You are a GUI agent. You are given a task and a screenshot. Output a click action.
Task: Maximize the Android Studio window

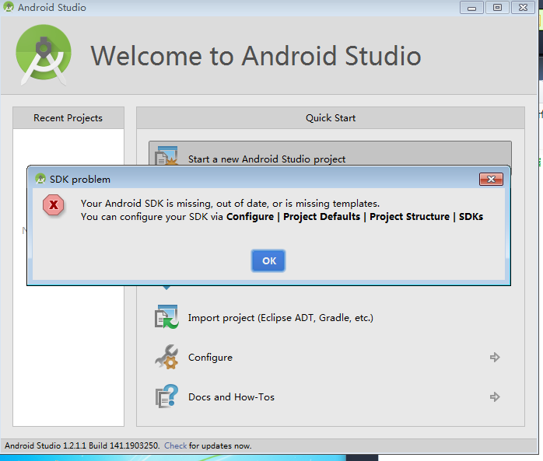[x=497, y=8]
